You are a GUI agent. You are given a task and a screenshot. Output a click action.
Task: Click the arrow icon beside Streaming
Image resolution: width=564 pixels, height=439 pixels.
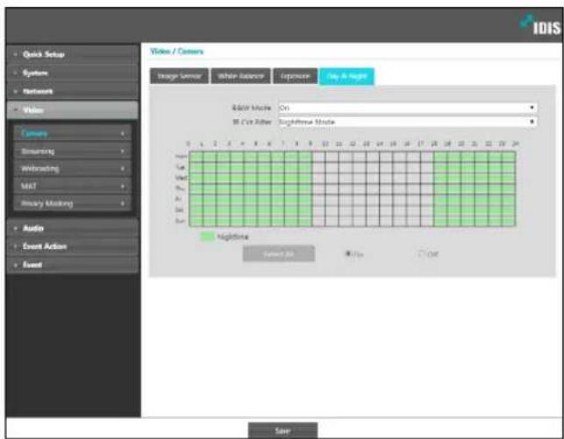123,152
